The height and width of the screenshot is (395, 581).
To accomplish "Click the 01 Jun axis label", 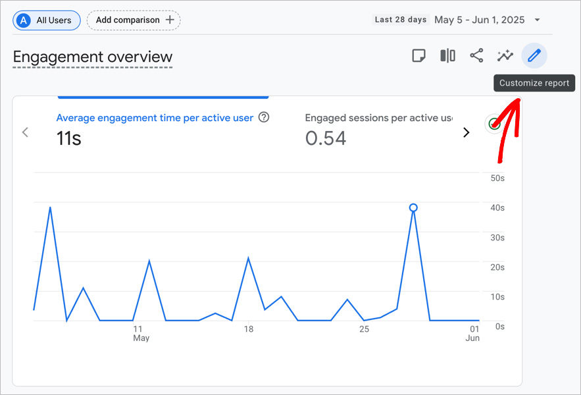I will 472,333.
